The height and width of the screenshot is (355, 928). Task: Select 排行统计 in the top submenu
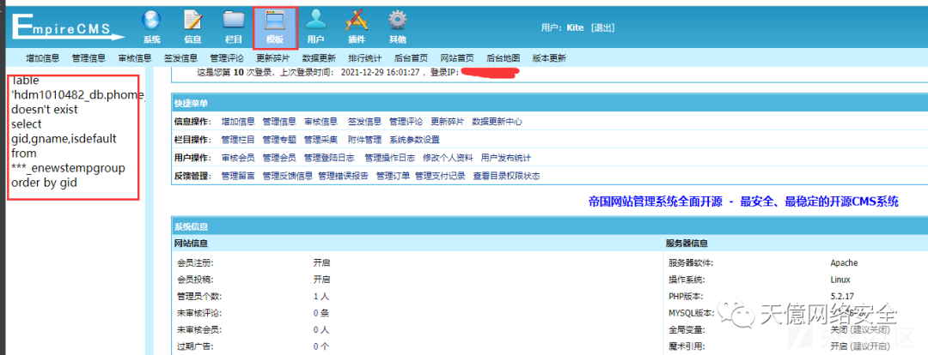pos(365,58)
